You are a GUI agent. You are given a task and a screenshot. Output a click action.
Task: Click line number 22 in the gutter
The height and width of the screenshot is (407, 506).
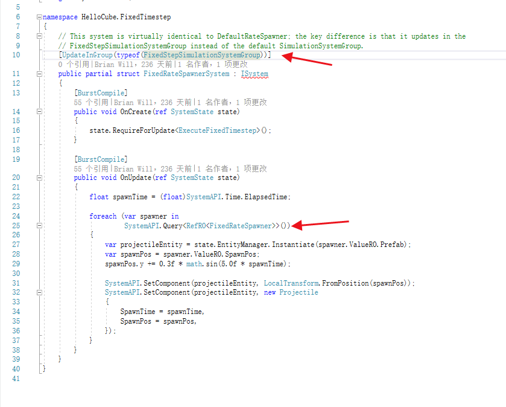point(16,197)
